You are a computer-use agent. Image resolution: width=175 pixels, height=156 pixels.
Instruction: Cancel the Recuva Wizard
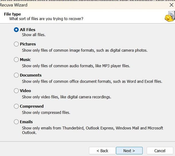point(160,151)
